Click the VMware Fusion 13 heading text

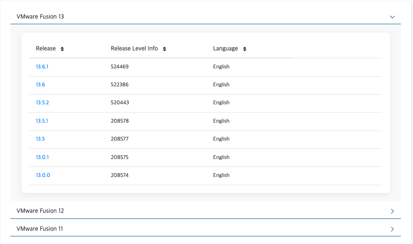[x=40, y=17]
